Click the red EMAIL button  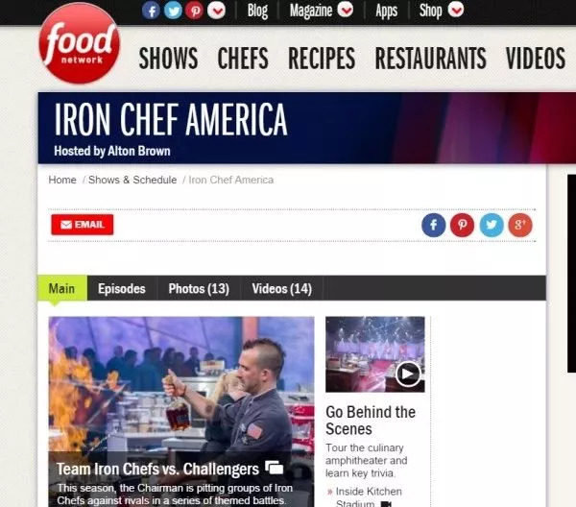(x=83, y=225)
